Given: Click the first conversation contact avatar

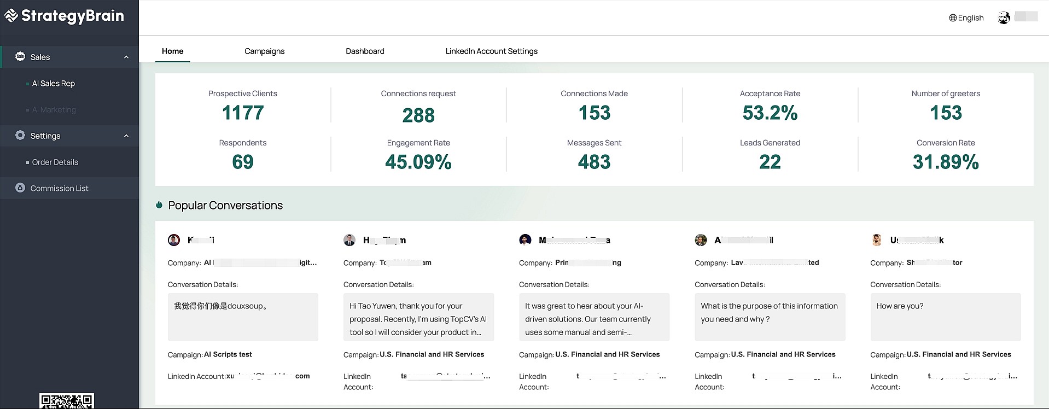Looking at the screenshot, I should (174, 240).
